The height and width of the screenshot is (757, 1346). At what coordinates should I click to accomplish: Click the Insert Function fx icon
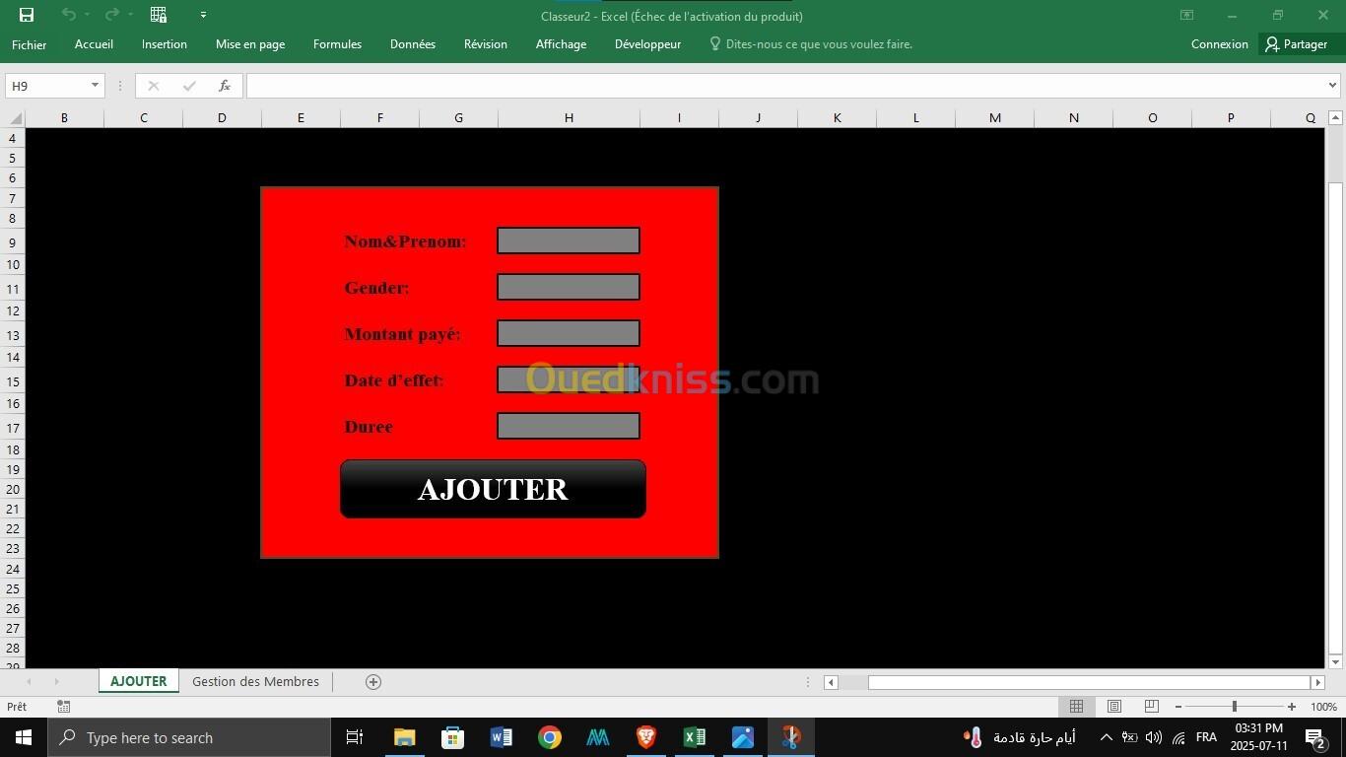tap(225, 86)
